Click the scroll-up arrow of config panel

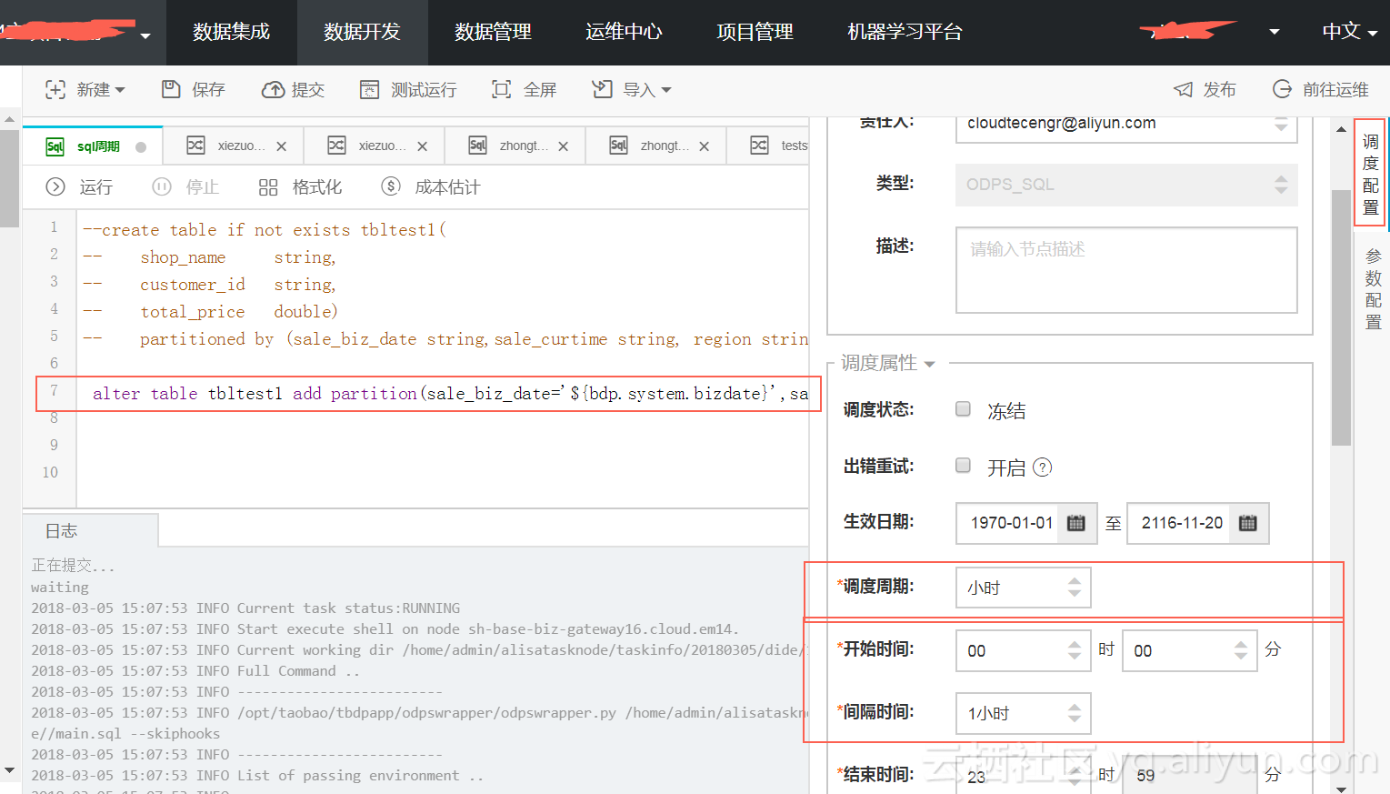click(1341, 129)
